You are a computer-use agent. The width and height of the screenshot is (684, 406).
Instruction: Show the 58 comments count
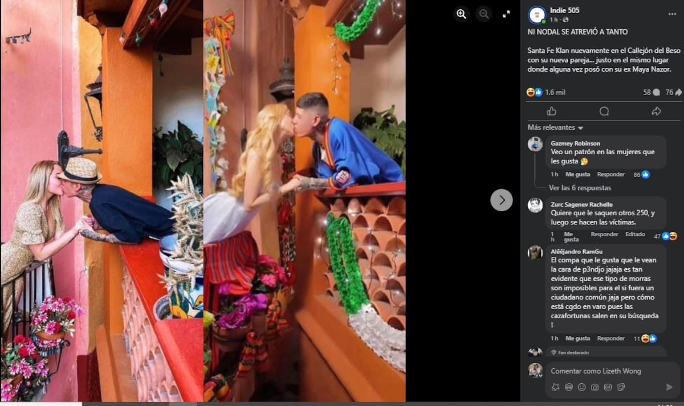coord(652,92)
